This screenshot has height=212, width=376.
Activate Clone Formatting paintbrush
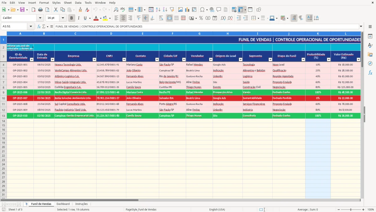click(x=81, y=10)
